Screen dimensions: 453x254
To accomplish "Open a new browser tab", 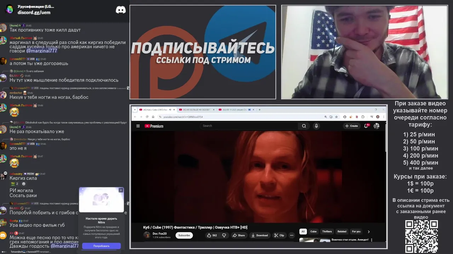I will click(259, 110).
